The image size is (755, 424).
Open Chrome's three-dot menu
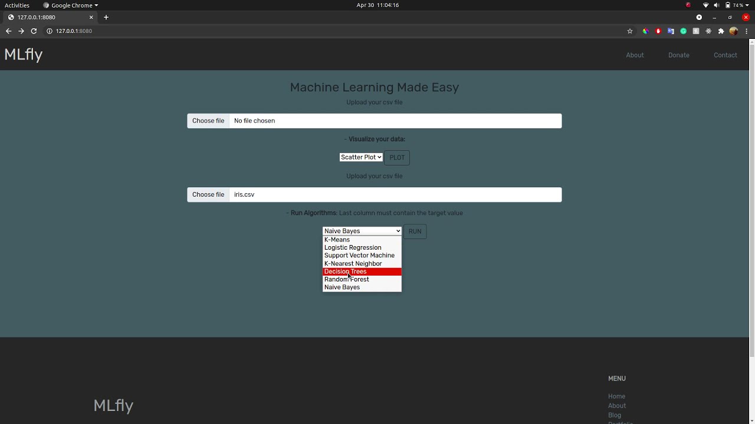[746, 31]
